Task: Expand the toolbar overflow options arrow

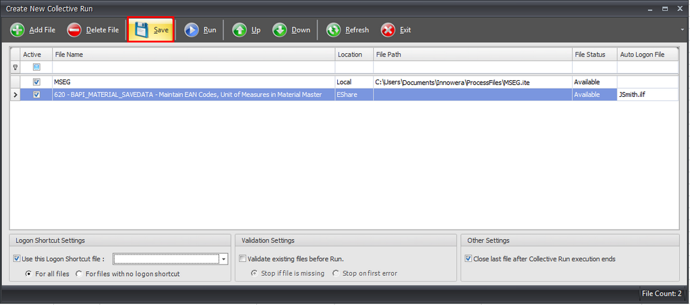Action: 682,30
